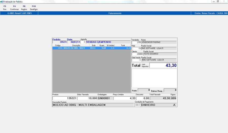The width and height of the screenshot is (228, 133).
Task: Click the Código column header
Action: tap(58, 46)
